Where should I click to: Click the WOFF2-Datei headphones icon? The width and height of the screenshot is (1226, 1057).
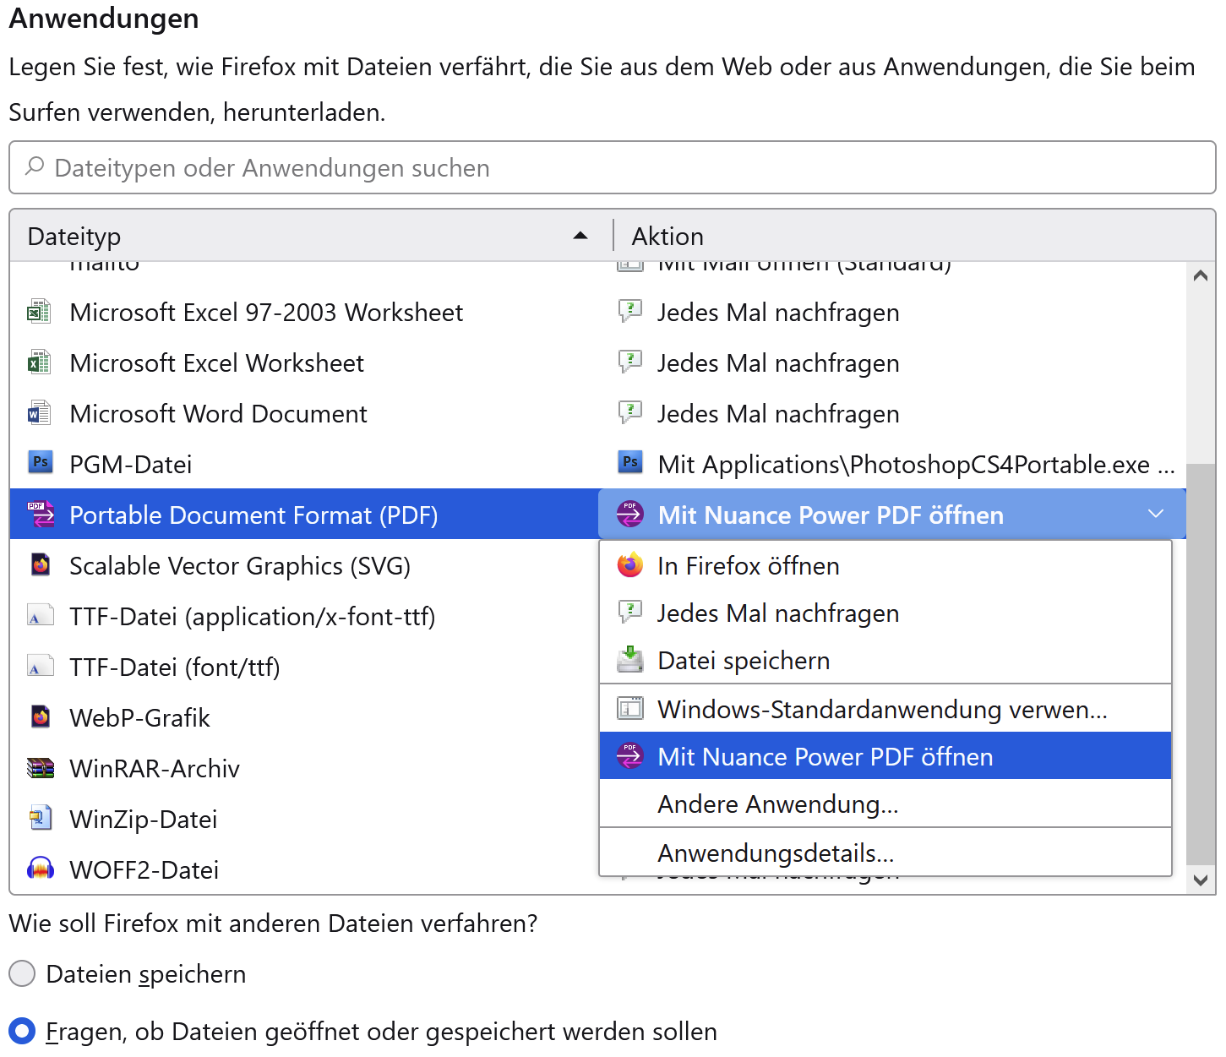(40, 869)
